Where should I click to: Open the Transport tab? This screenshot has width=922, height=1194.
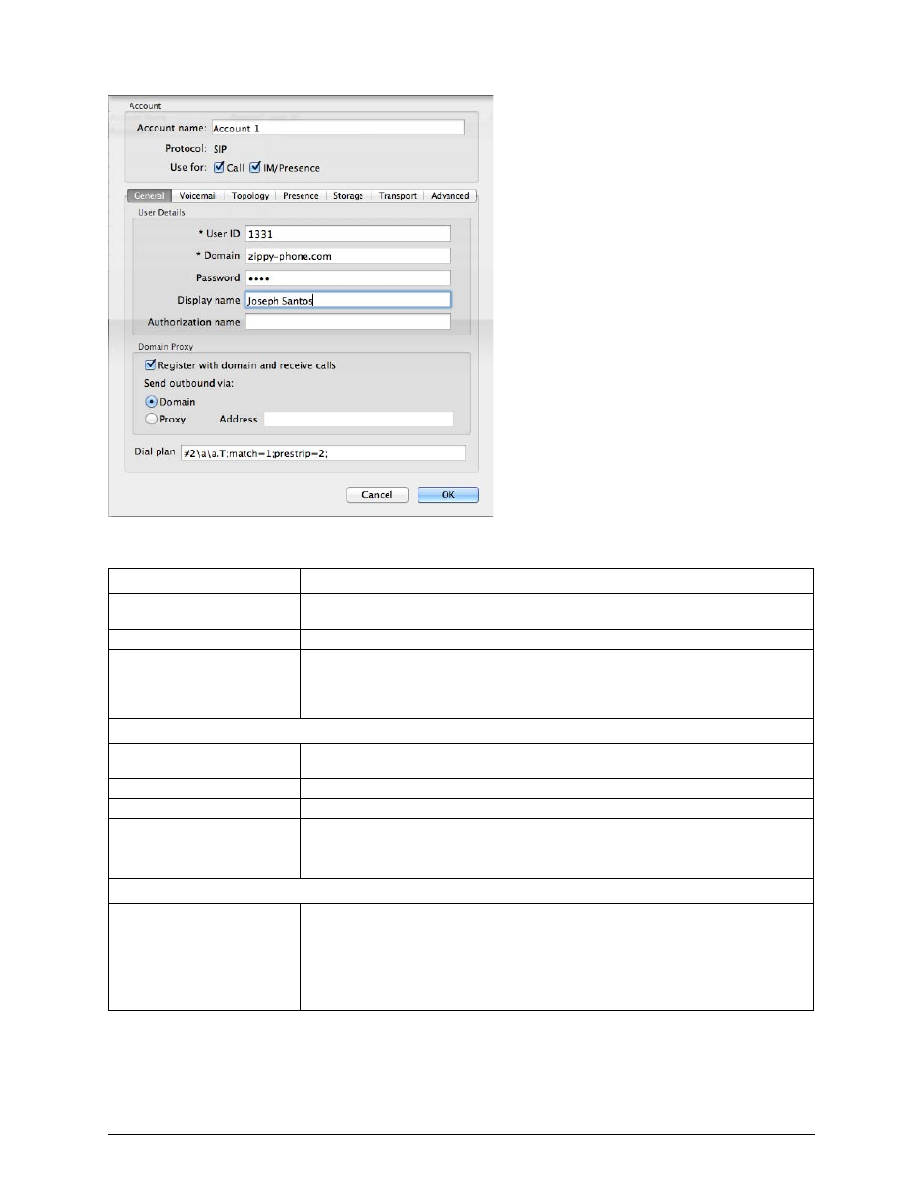click(x=397, y=195)
